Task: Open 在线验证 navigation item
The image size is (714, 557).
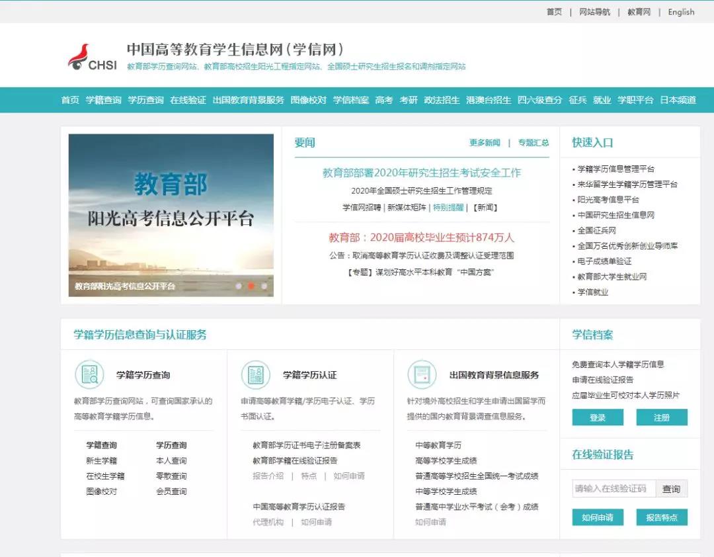Action: (188, 100)
